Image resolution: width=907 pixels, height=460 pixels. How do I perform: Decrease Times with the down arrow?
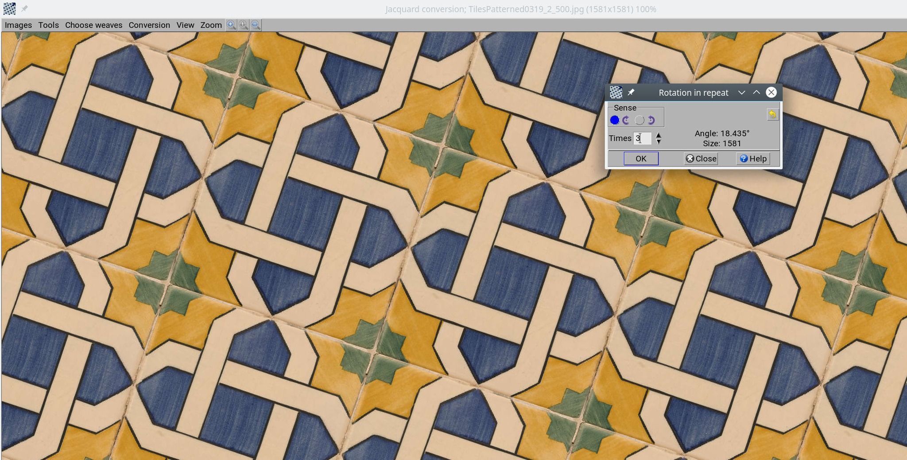click(659, 142)
